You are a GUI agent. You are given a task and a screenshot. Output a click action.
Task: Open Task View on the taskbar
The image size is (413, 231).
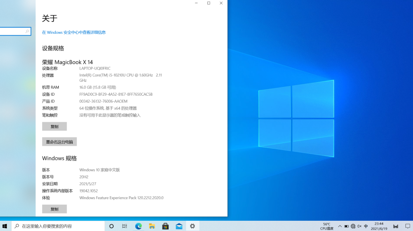pos(124,226)
